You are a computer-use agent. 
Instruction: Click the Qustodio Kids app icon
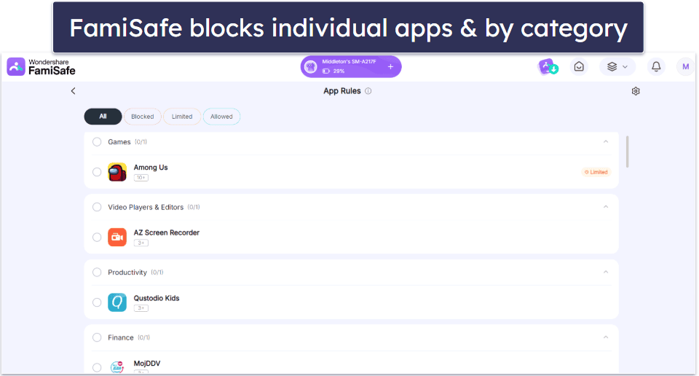pyautogui.click(x=117, y=302)
